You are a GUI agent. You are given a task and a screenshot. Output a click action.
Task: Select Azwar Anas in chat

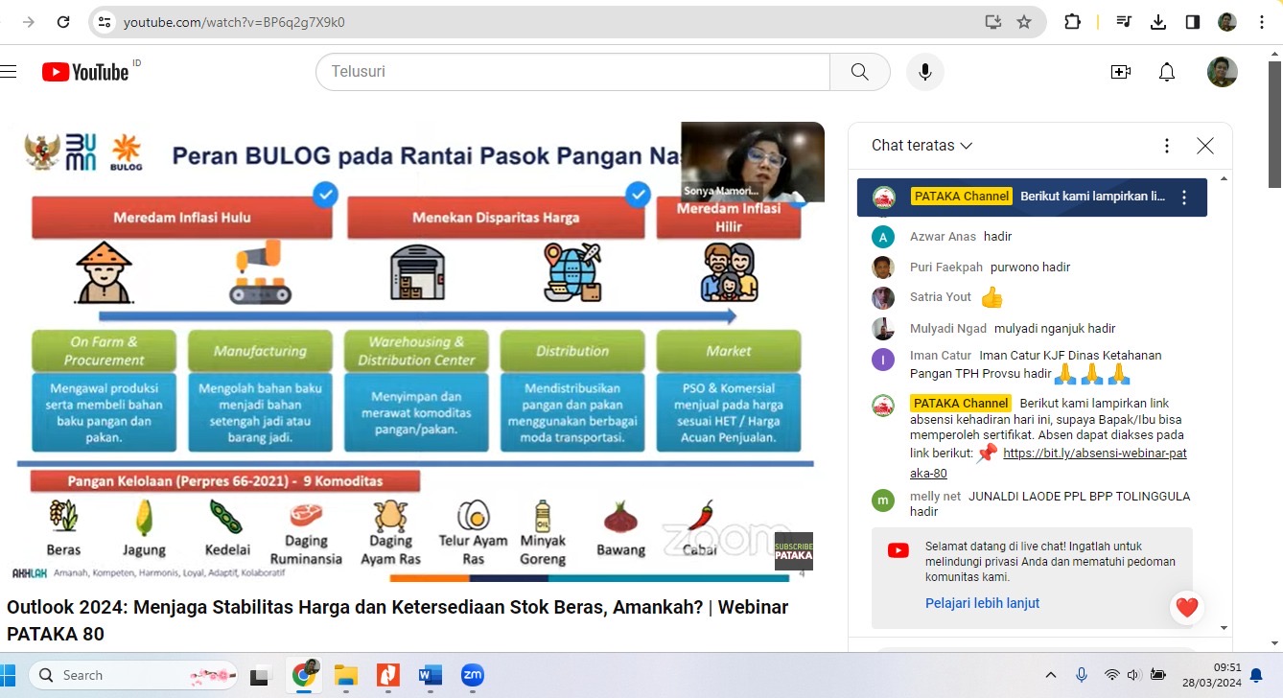pos(943,236)
